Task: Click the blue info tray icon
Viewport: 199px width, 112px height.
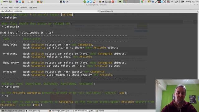Action: point(153,2)
